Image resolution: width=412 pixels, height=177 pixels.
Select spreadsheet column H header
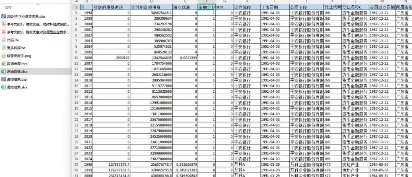(247, 2)
